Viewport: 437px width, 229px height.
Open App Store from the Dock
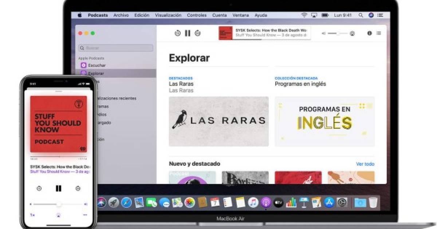(329, 202)
